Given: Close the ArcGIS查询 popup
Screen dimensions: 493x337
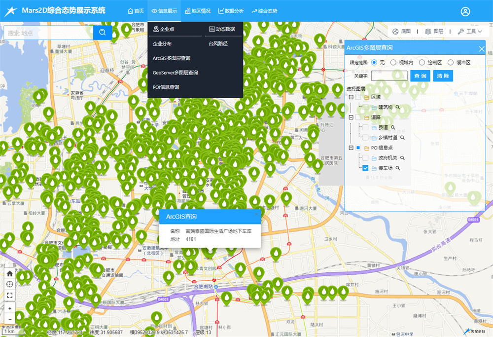Looking at the screenshot, I should pos(256,214).
